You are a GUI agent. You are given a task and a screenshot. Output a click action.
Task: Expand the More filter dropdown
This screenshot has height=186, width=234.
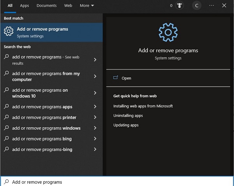87,6
